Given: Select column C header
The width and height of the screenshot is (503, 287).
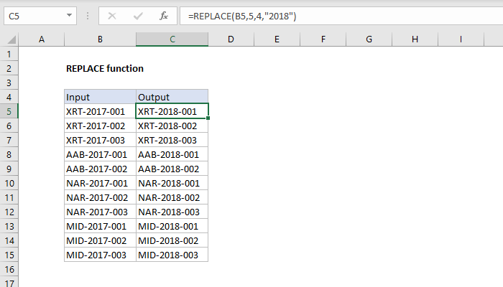Looking at the screenshot, I should click(x=172, y=39).
